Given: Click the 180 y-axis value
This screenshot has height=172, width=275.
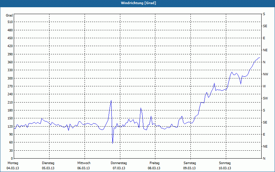Looking at the screenshot, I should click(x=10, y=110).
